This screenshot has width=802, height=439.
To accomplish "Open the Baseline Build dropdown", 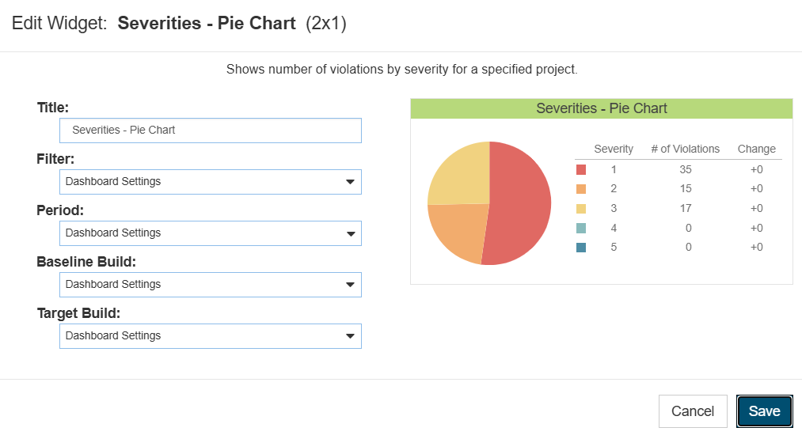I will point(211,285).
